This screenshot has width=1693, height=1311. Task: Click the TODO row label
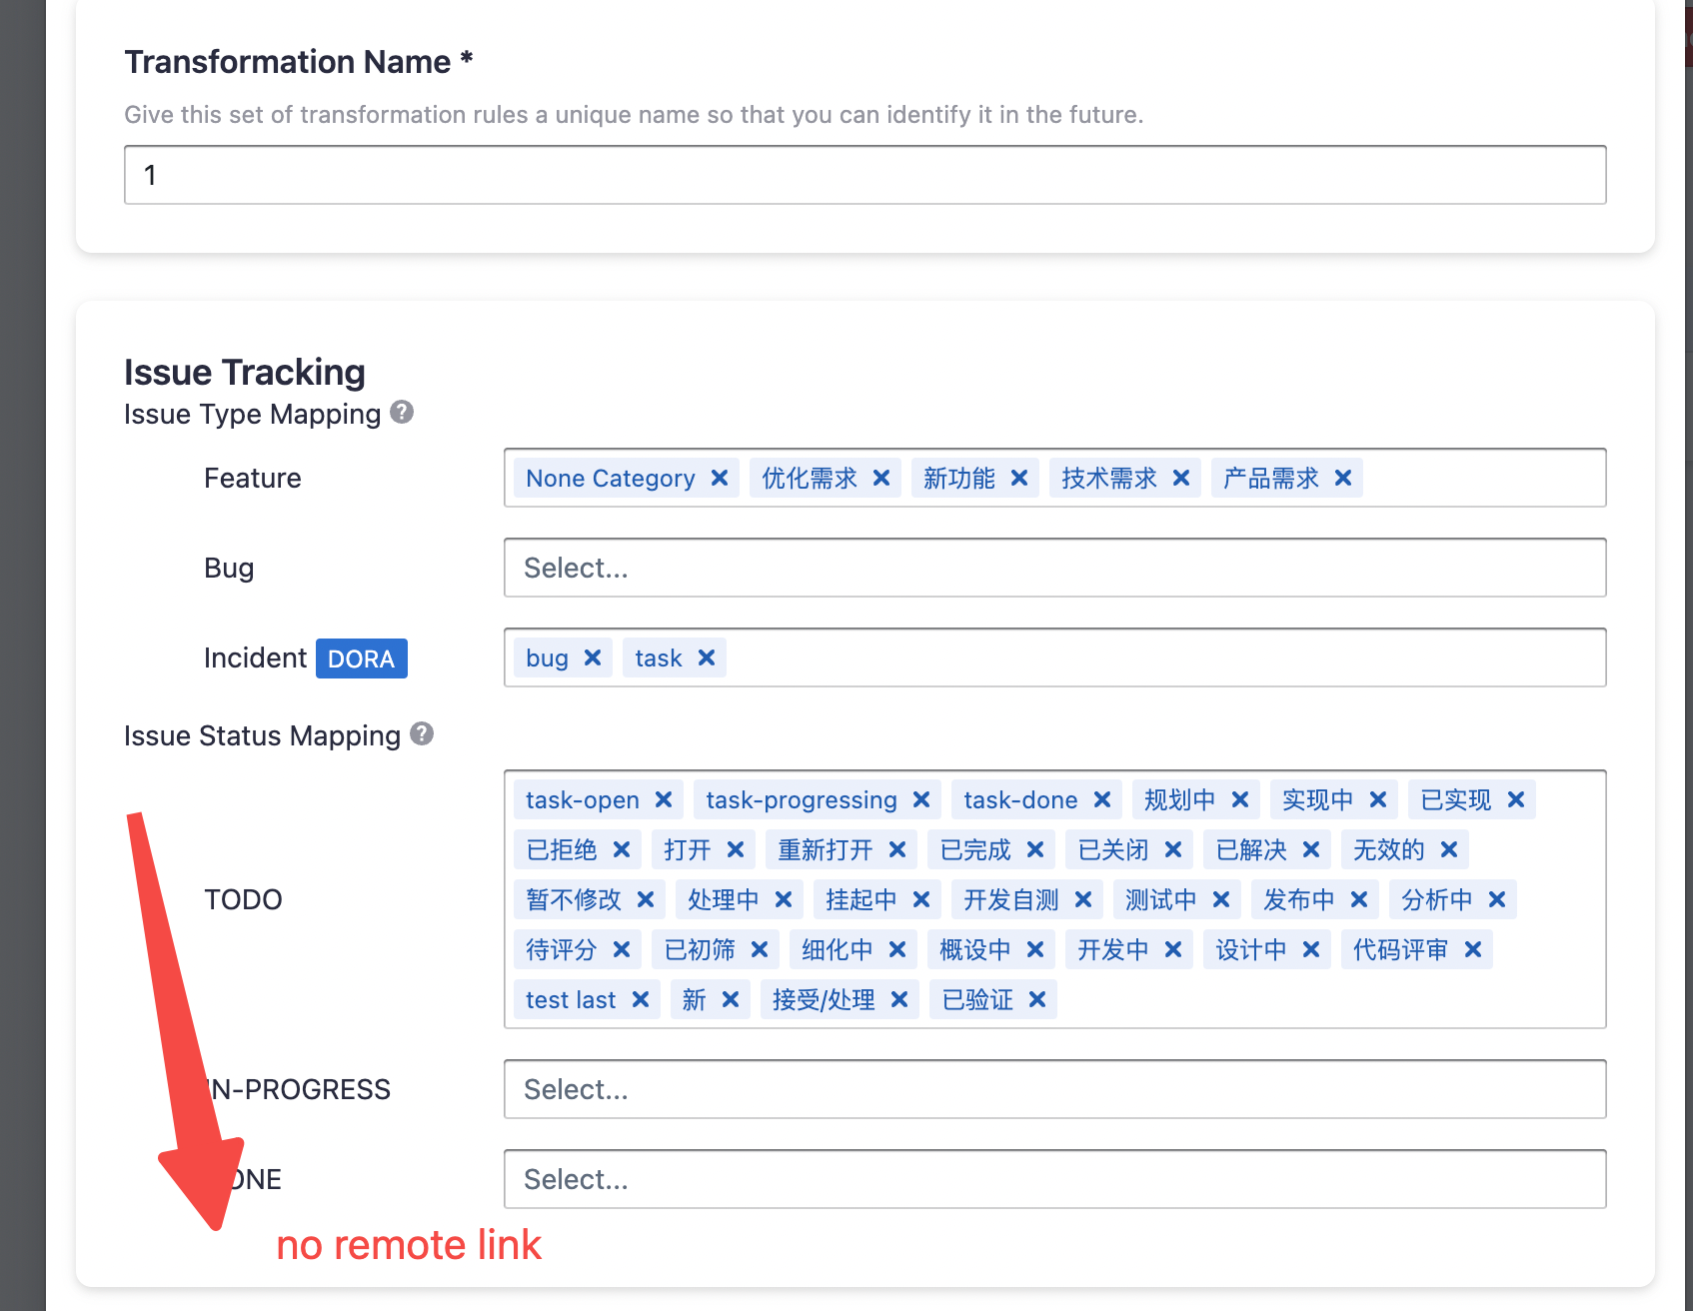click(x=243, y=899)
